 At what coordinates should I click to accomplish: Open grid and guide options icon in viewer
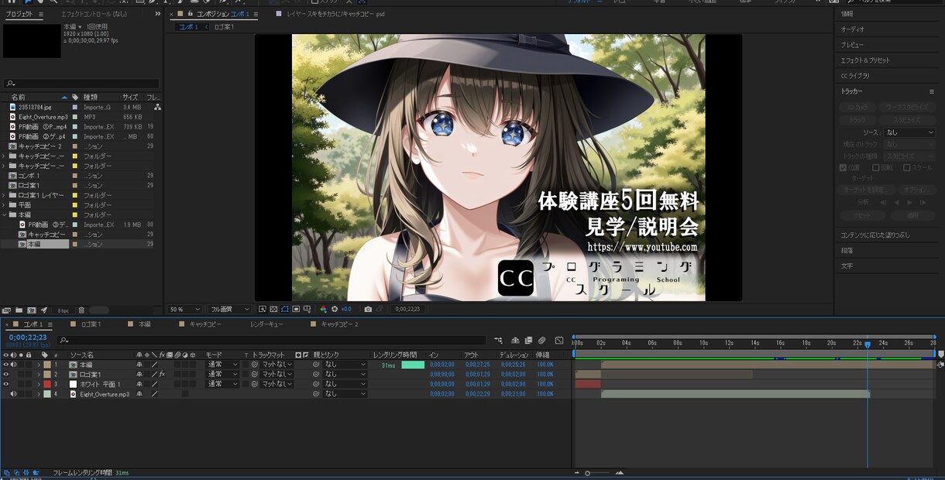point(307,309)
